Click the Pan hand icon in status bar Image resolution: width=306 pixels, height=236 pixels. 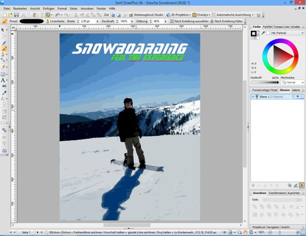point(245,232)
